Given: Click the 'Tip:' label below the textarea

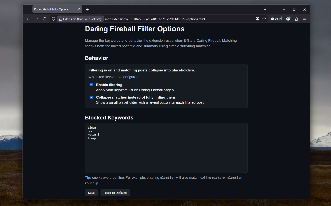Looking at the screenshot, I should (88, 178).
